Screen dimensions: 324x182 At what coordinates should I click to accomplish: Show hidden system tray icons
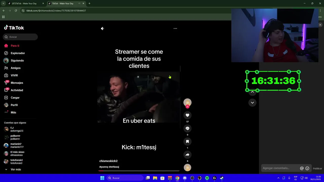278,178
